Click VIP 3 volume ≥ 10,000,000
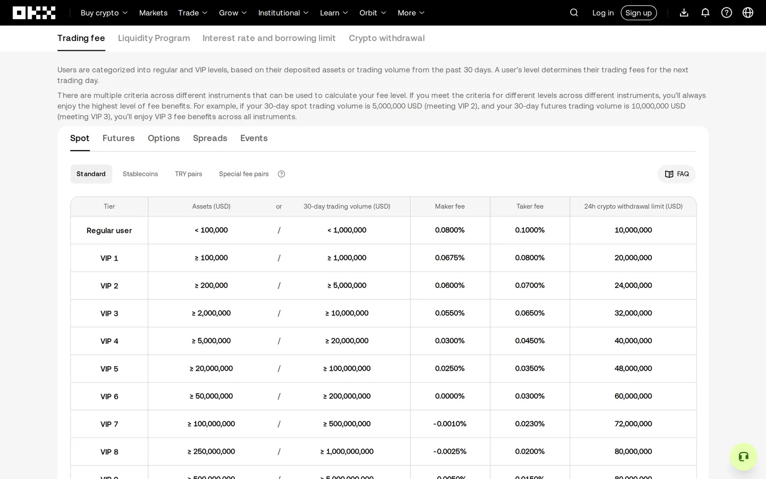 [347, 313]
